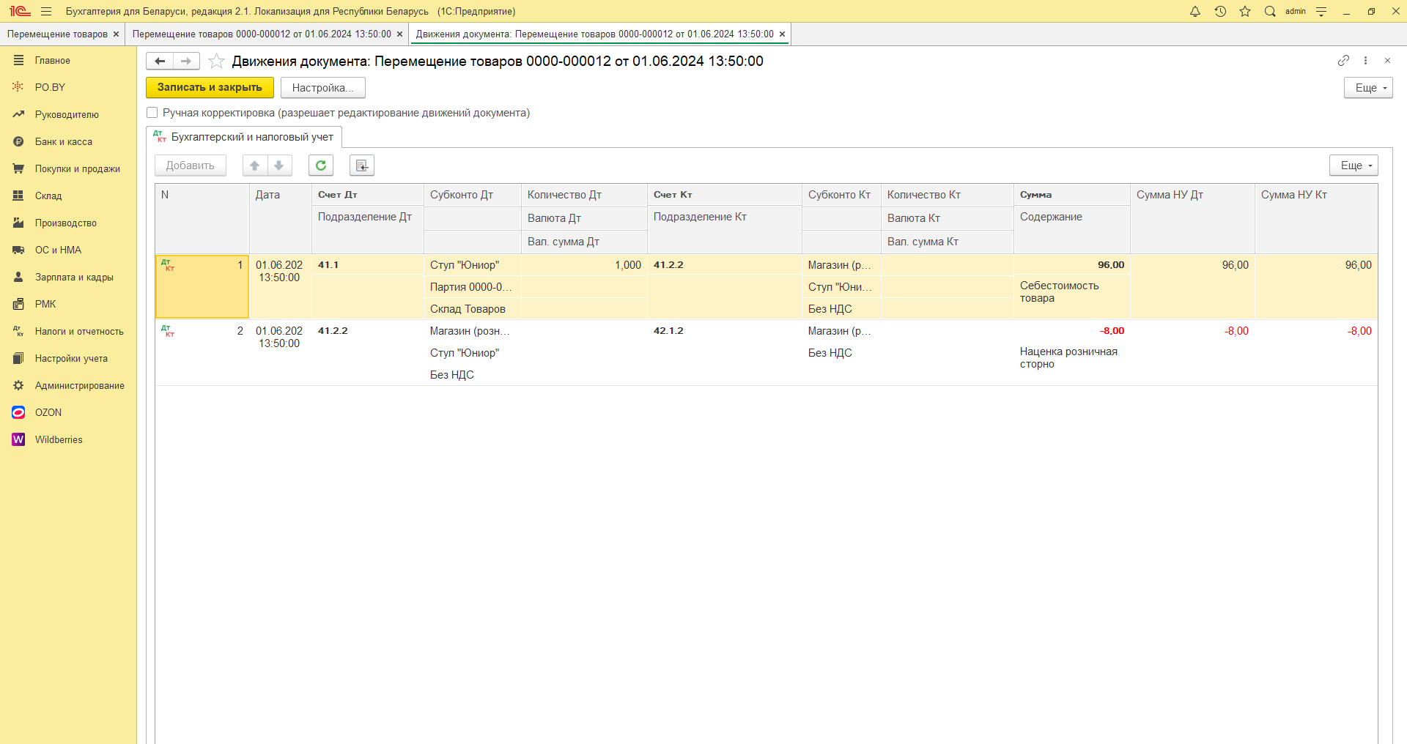Move row down arrow in table toolbar
This screenshot has height=744, width=1407.
click(x=279, y=165)
